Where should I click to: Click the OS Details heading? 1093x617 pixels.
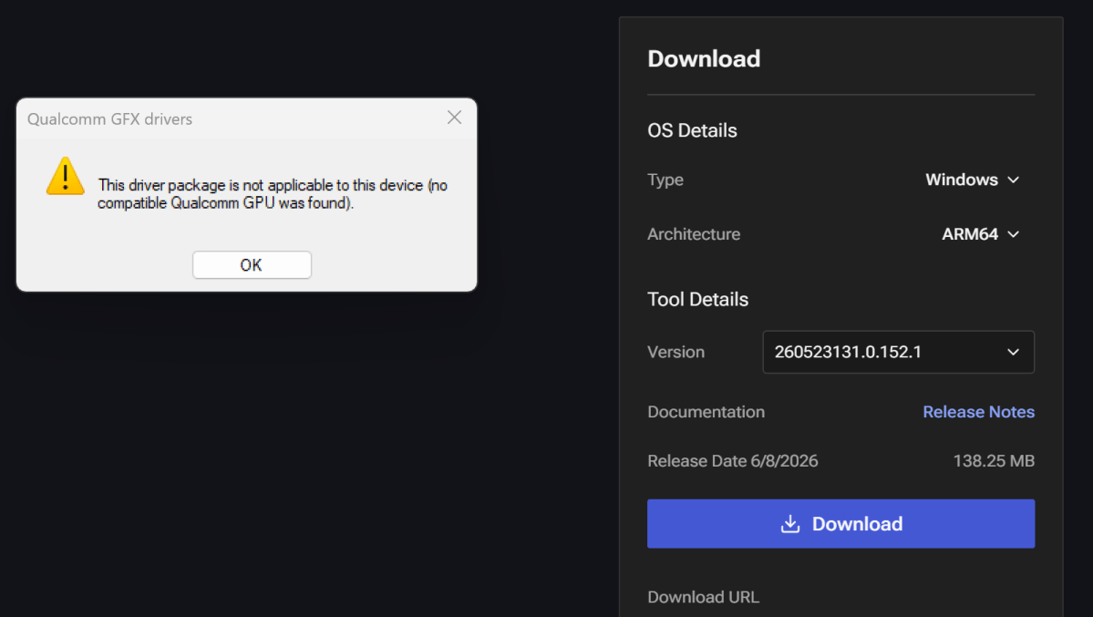coord(692,130)
